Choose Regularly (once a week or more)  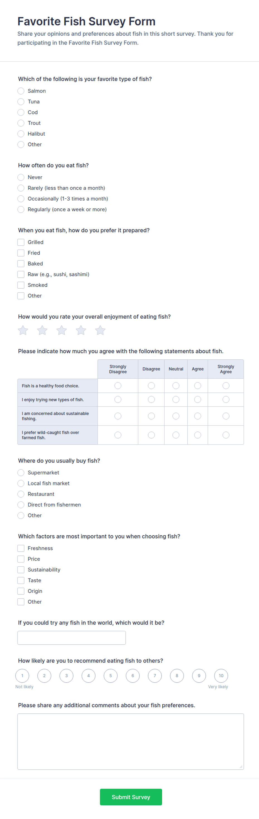tap(21, 209)
